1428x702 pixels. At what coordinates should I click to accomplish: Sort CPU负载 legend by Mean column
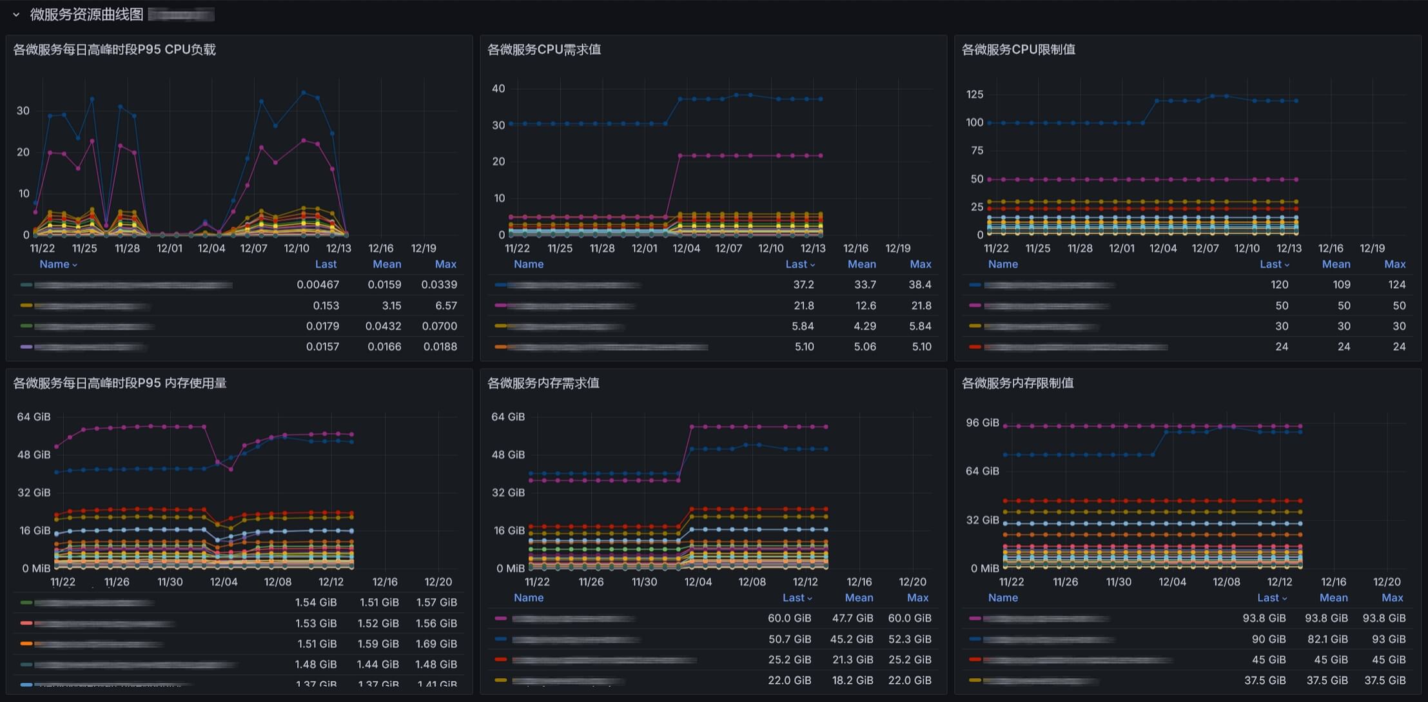click(387, 264)
